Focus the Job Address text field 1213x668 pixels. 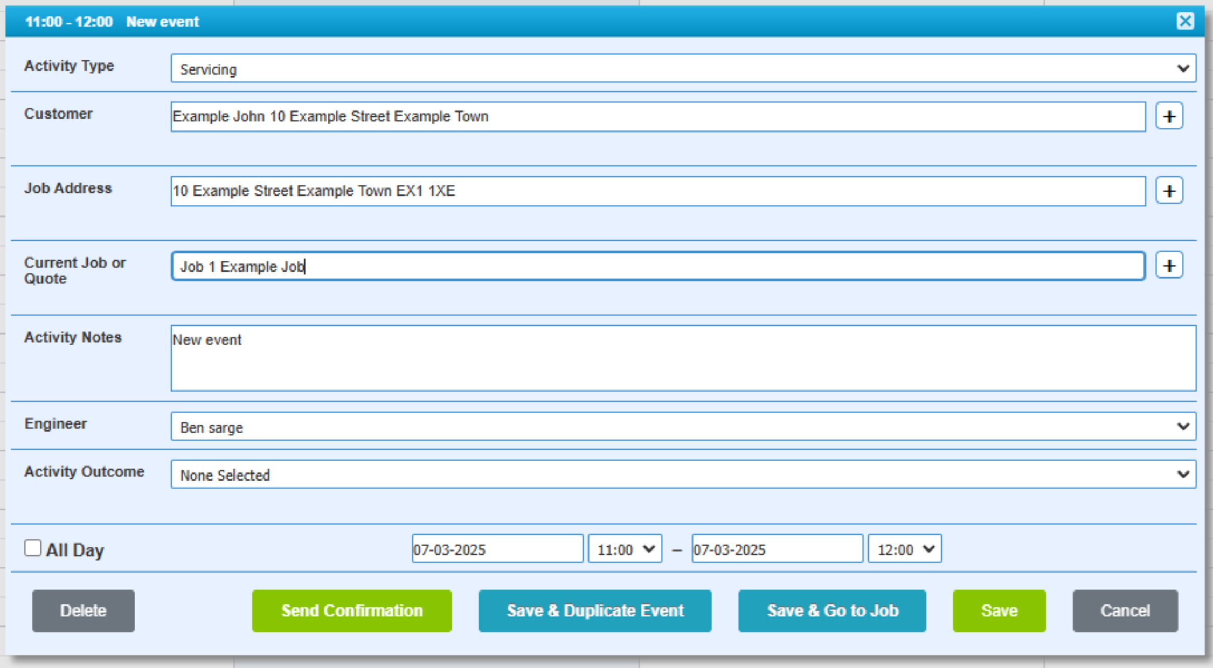point(657,191)
